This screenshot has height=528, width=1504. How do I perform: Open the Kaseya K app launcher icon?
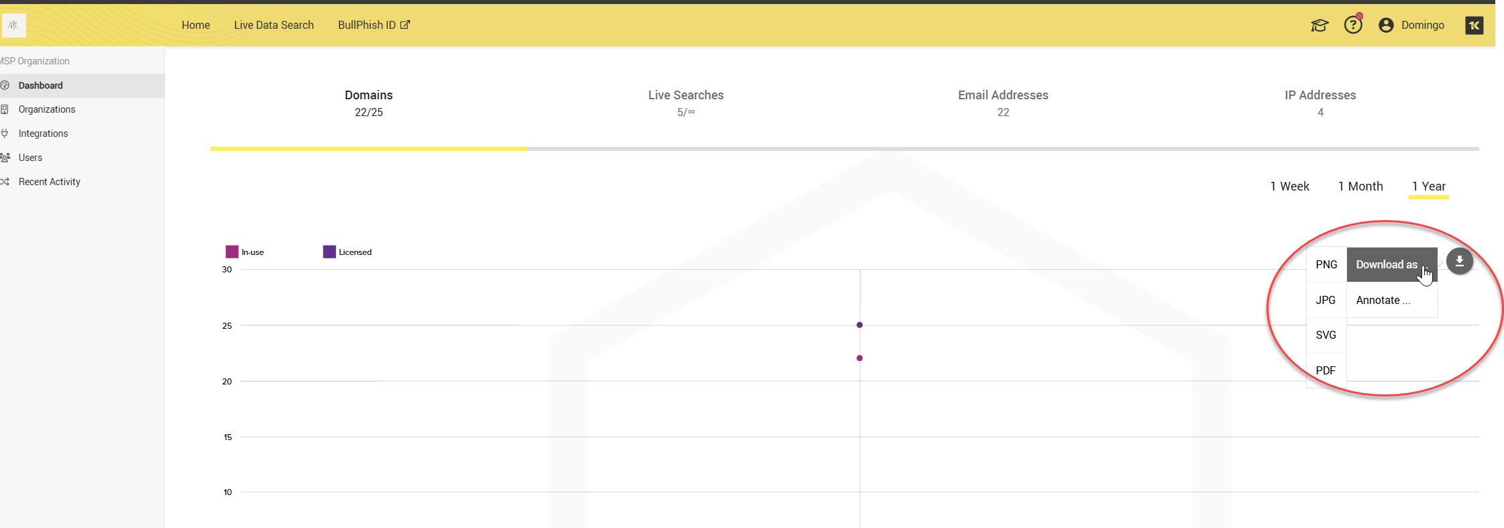click(1474, 25)
